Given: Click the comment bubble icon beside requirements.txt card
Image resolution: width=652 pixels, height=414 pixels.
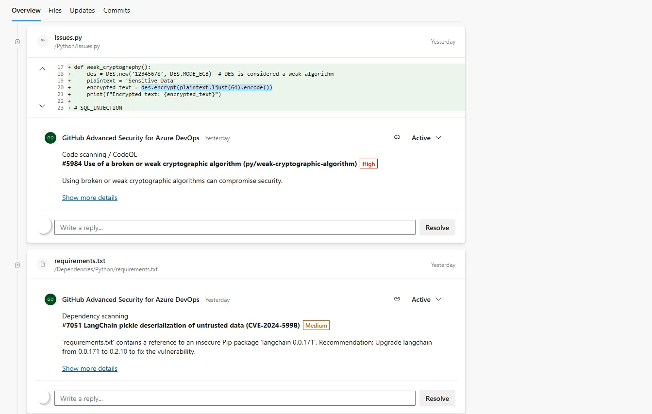Looking at the screenshot, I should click(x=17, y=265).
